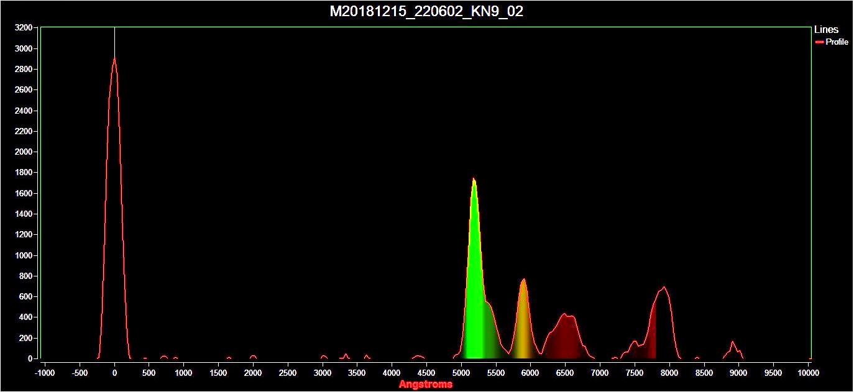Click the Lines legend heading
854x392 pixels.
(x=826, y=30)
